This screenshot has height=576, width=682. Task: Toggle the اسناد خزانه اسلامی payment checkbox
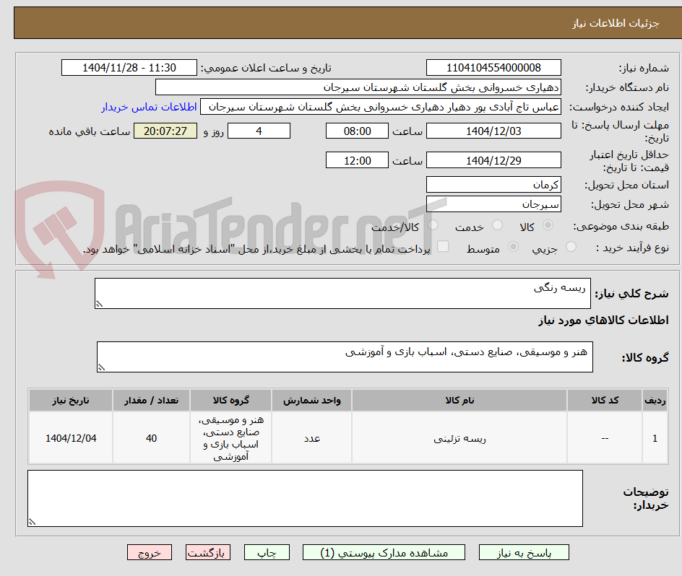click(443, 246)
